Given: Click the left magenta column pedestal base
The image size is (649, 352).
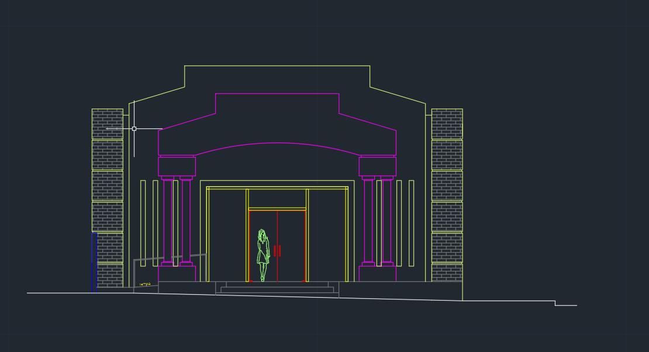Looking at the screenshot, I should (x=177, y=274).
